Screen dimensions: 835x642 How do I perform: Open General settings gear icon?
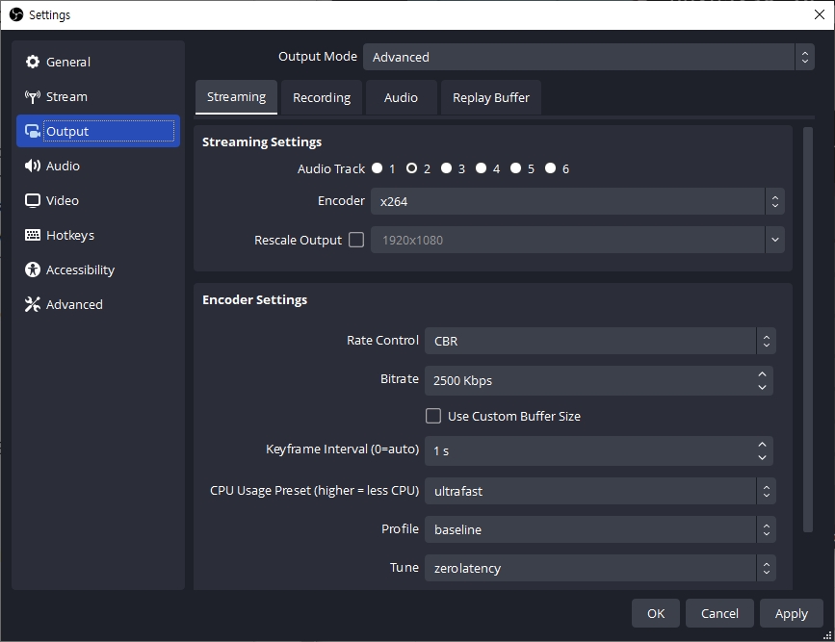click(33, 63)
